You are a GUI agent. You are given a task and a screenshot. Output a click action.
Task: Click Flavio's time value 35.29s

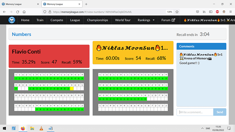pos(29,62)
